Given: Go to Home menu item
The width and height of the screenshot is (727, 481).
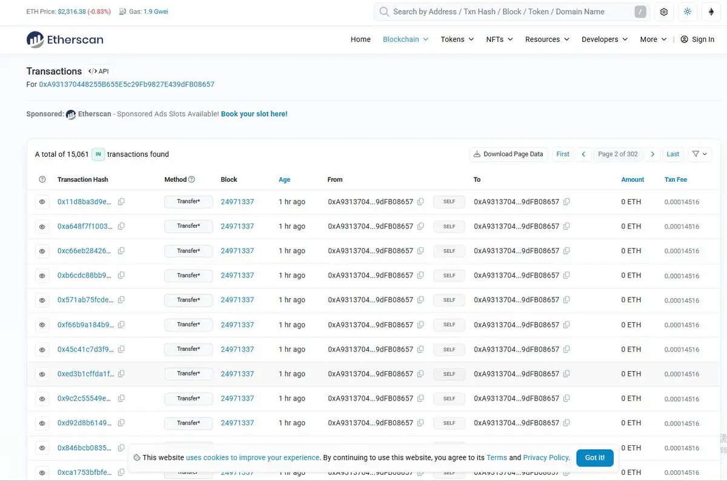Looking at the screenshot, I should 360,39.
